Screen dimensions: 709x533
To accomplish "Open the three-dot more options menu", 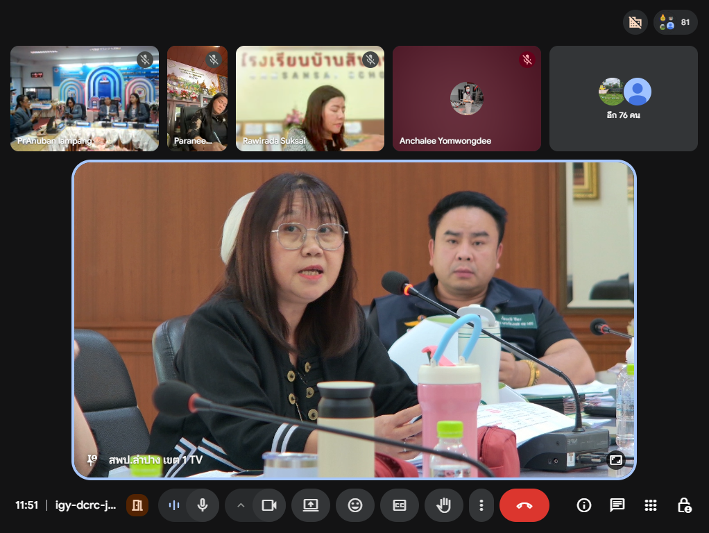I will (x=481, y=505).
